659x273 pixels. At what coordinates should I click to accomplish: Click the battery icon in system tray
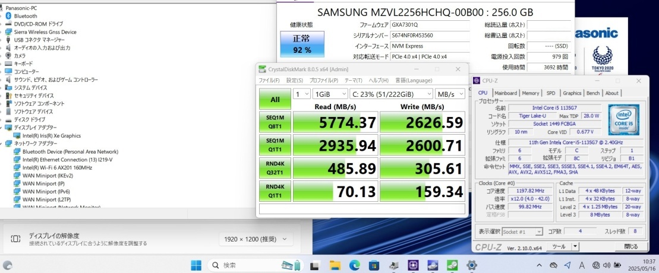pyautogui.click(x=617, y=265)
